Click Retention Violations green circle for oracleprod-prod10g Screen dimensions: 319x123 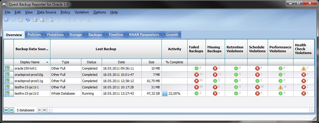point(236,75)
